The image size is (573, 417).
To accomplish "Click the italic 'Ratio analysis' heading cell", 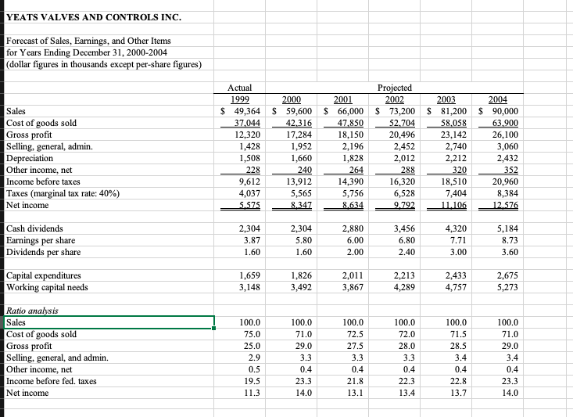I will [x=33, y=311].
